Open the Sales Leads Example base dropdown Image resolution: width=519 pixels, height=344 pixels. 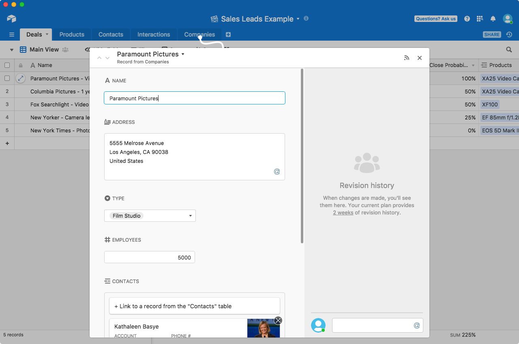click(x=298, y=19)
